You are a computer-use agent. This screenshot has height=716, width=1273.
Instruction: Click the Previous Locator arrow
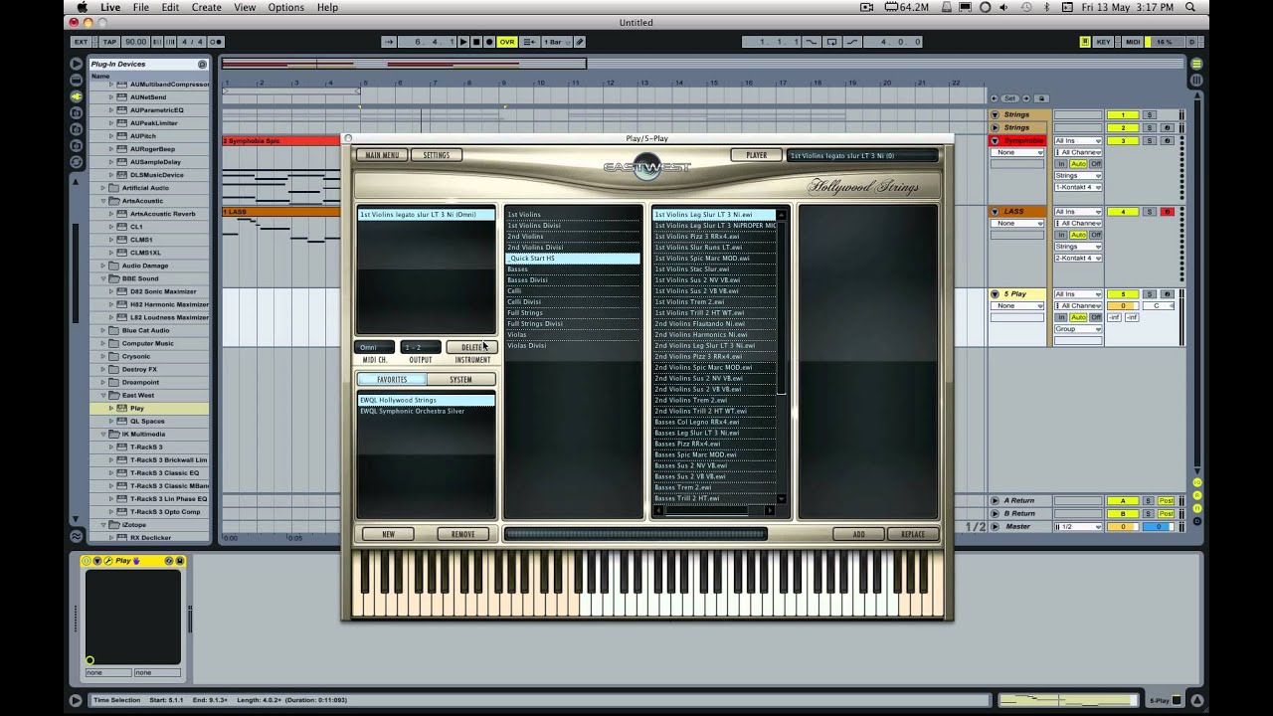click(994, 98)
